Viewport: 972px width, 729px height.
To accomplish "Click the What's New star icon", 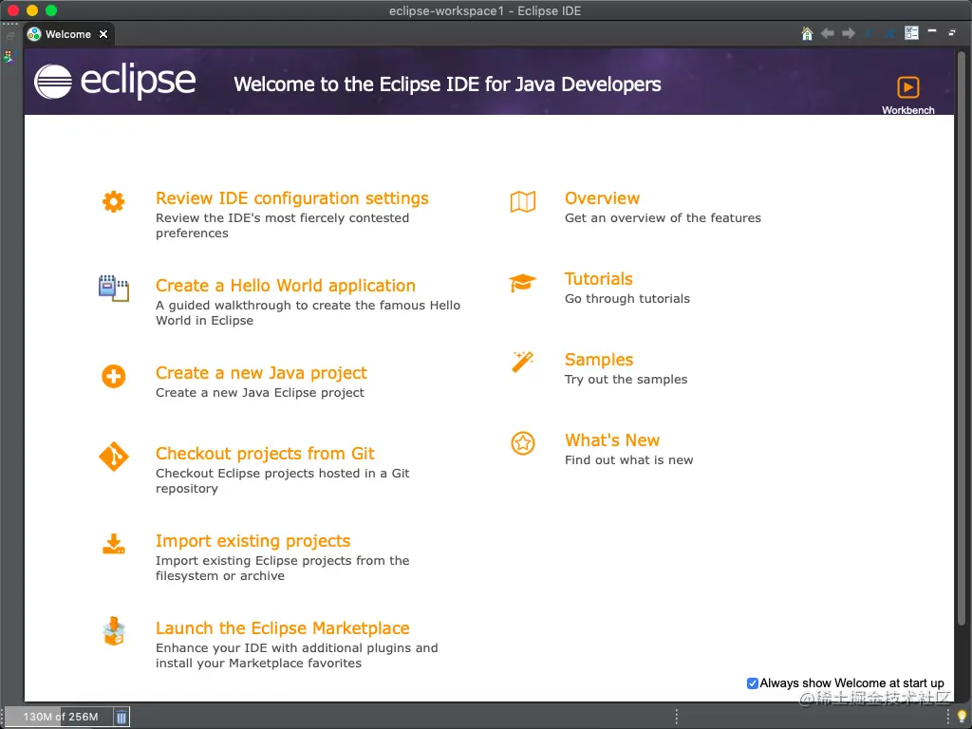I will pos(523,443).
